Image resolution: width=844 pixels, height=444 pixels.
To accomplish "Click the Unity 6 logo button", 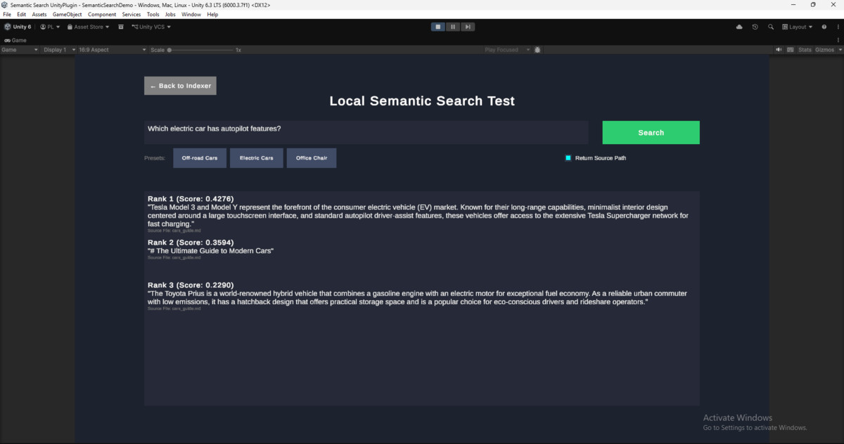I will (18, 27).
